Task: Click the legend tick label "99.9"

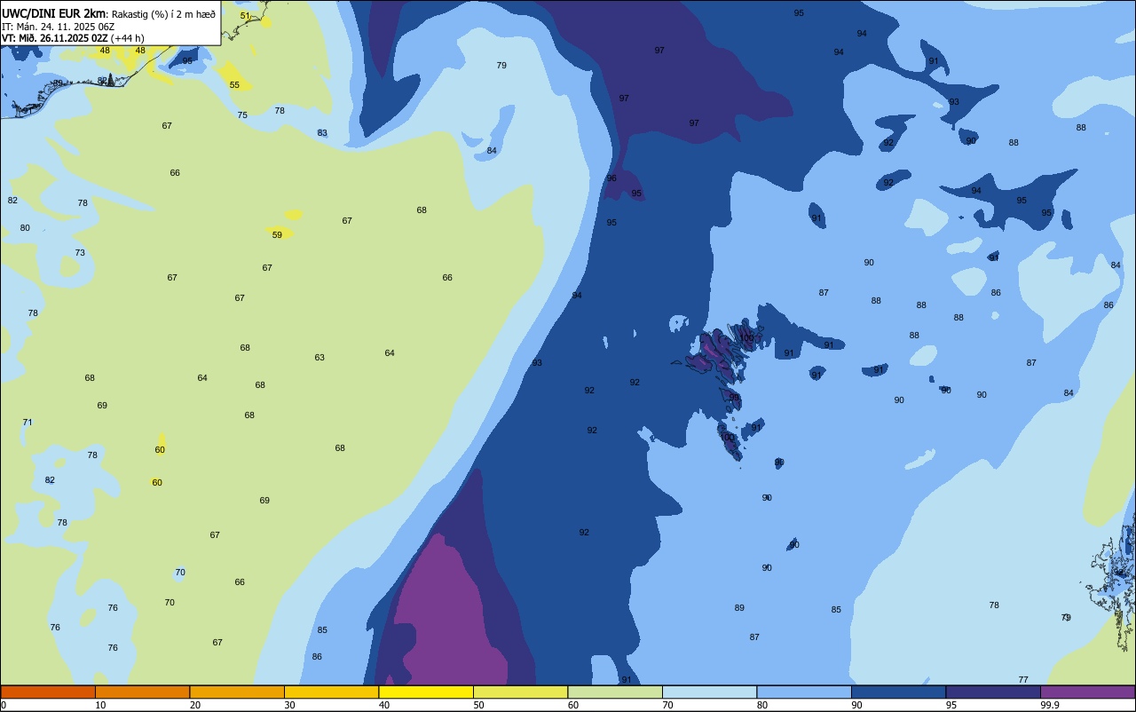Action: point(1050,705)
